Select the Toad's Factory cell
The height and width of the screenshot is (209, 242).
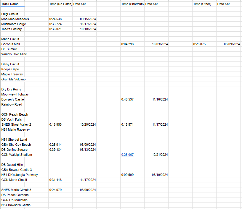(x=12, y=29)
